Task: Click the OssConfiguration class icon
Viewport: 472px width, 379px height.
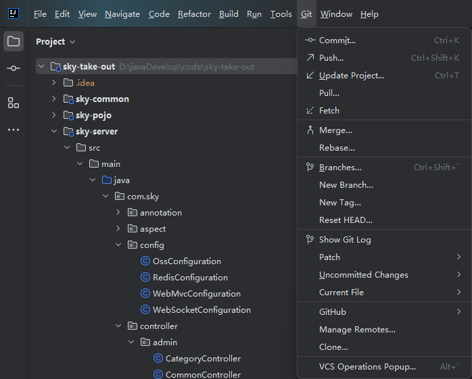Action: (x=145, y=261)
